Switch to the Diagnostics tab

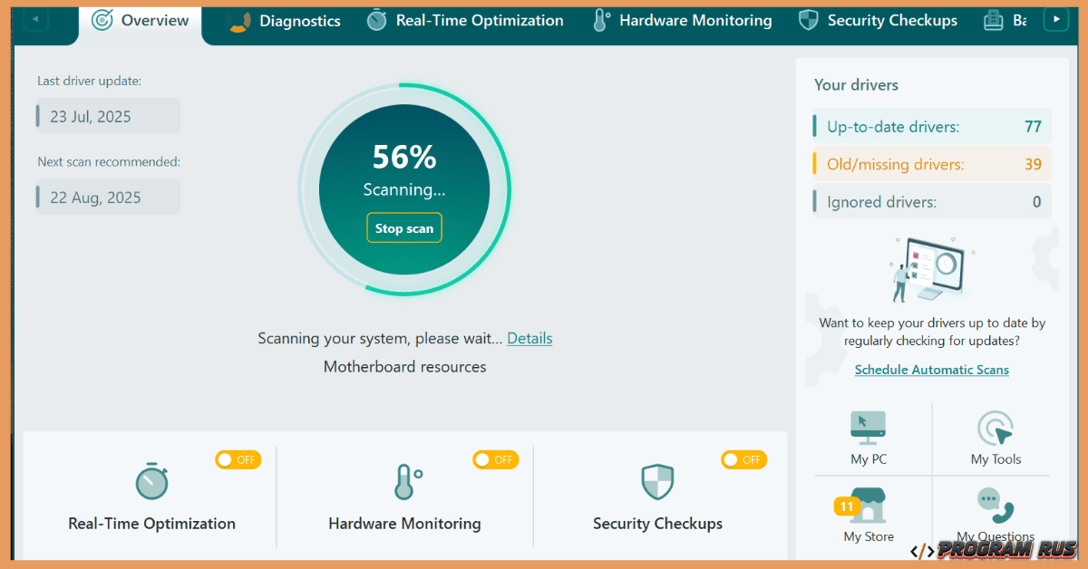tap(284, 21)
